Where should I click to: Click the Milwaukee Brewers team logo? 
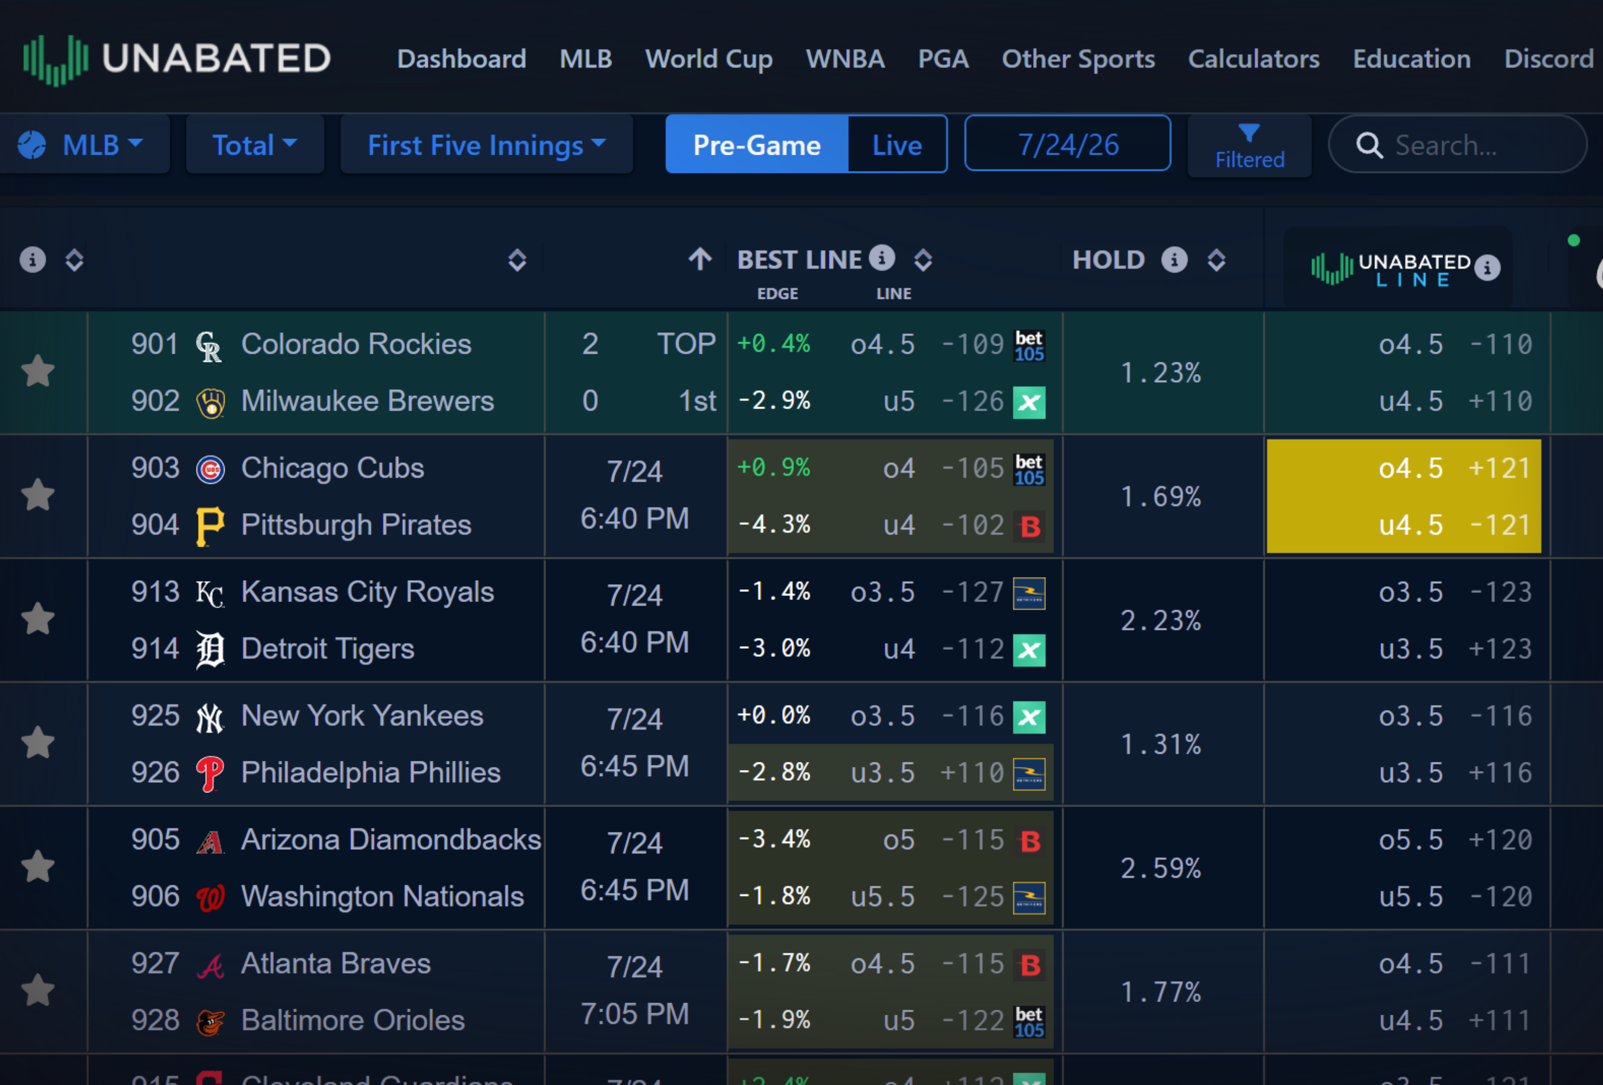[x=210, y=403]
